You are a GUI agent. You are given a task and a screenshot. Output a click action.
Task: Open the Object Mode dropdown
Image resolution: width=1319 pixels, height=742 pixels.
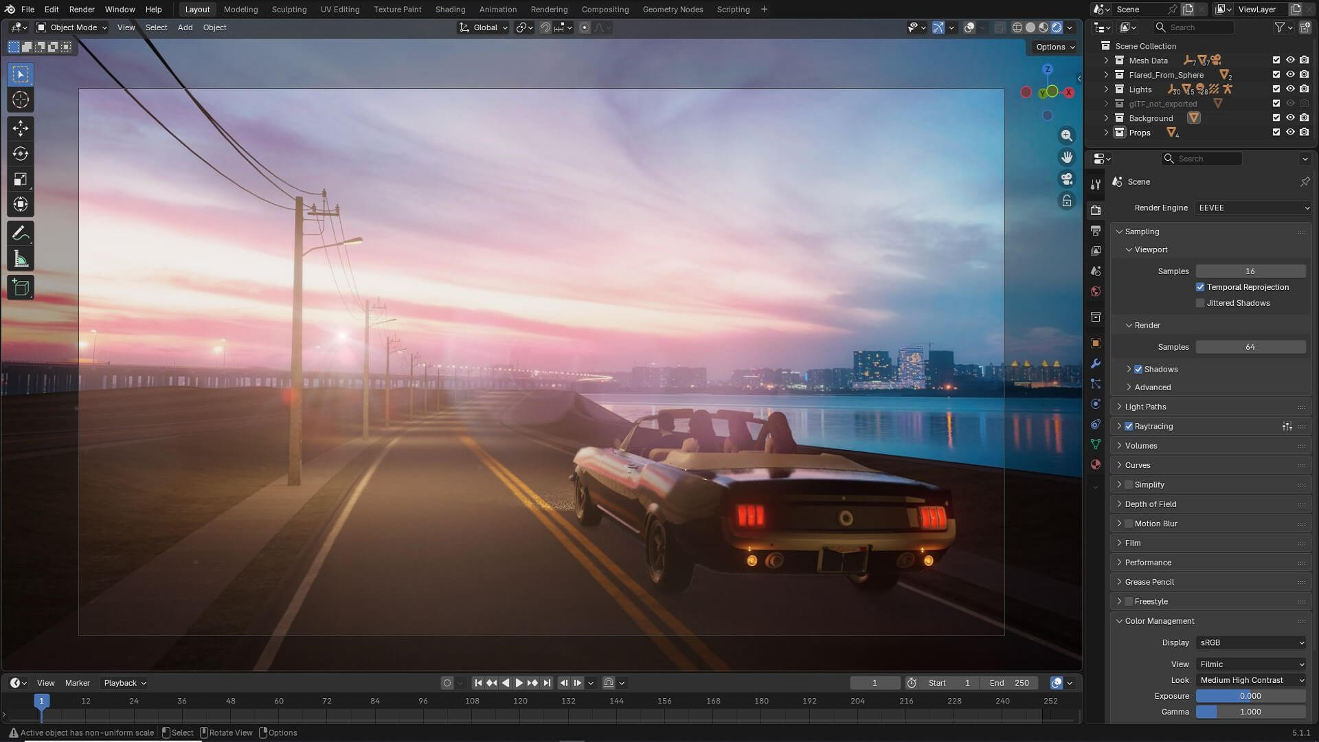point(72,27)
